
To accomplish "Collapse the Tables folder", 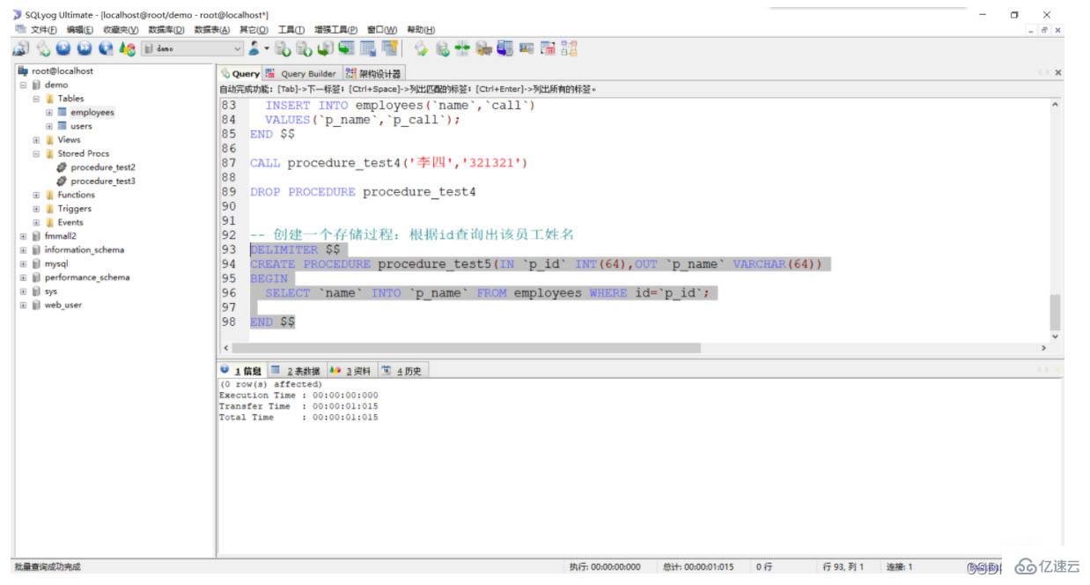I will [x=36, y=99].
